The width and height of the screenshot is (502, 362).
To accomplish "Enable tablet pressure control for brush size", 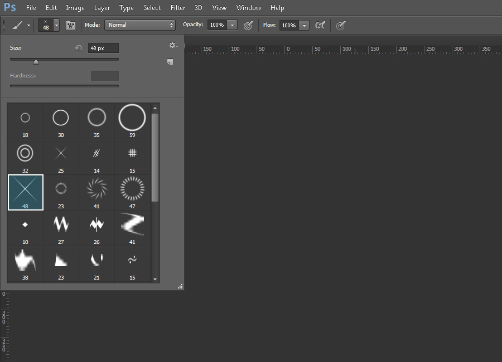I will point(341,25).
